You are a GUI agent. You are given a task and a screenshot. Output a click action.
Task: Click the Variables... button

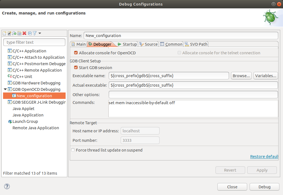(265, 75)
